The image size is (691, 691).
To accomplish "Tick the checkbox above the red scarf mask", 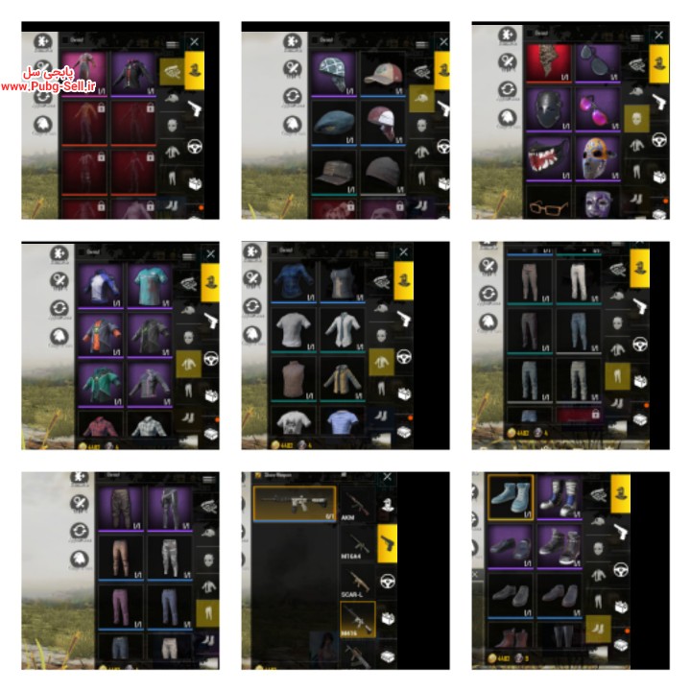I will pos(530,33).
